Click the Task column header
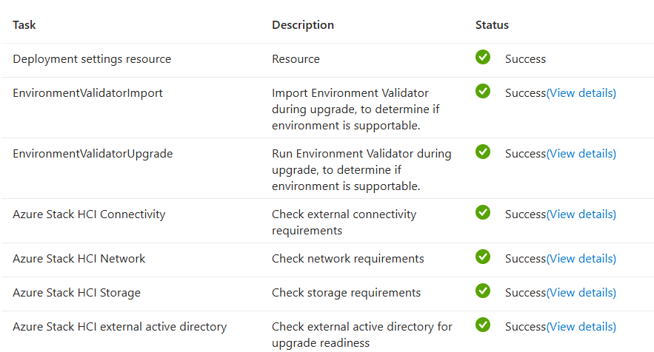This screenshot has height=352, width=654. pyautogui.click(x=24, y=25)
